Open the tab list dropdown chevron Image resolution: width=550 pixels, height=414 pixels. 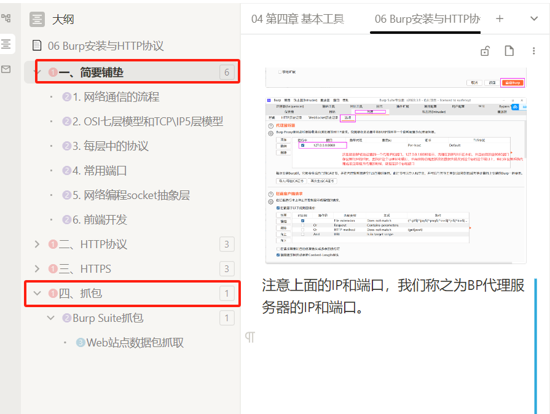(534, 18)
